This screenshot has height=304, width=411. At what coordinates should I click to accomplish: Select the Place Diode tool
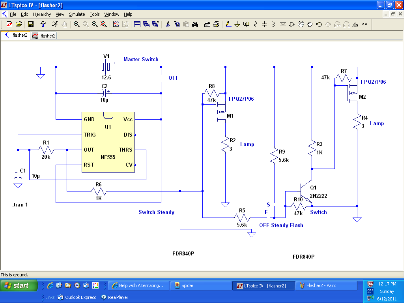(283, 24)
